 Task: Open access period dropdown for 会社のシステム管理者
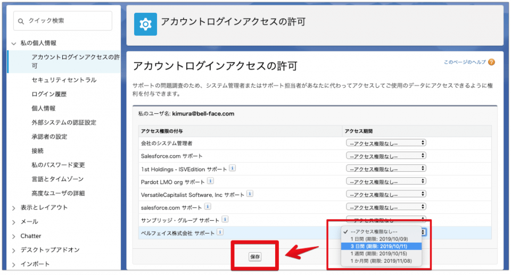click(386, 143)
